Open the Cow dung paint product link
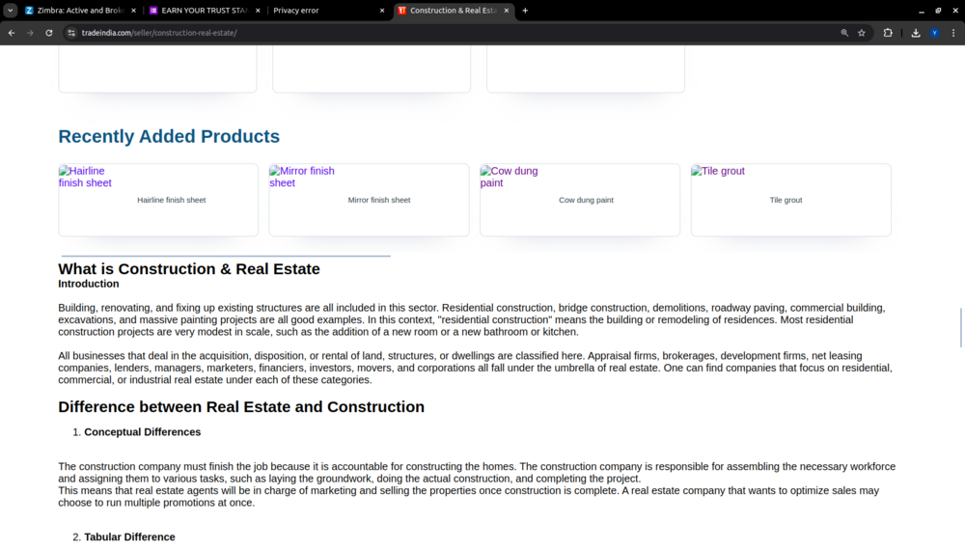The image size is (965, 550). (x=586, y=200)
